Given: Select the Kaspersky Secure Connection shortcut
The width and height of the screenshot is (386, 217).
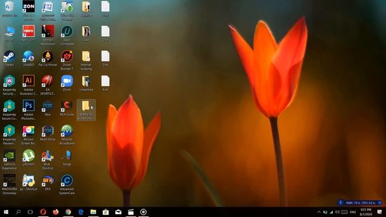Looking at the screenshot, I should coord(10,110).
